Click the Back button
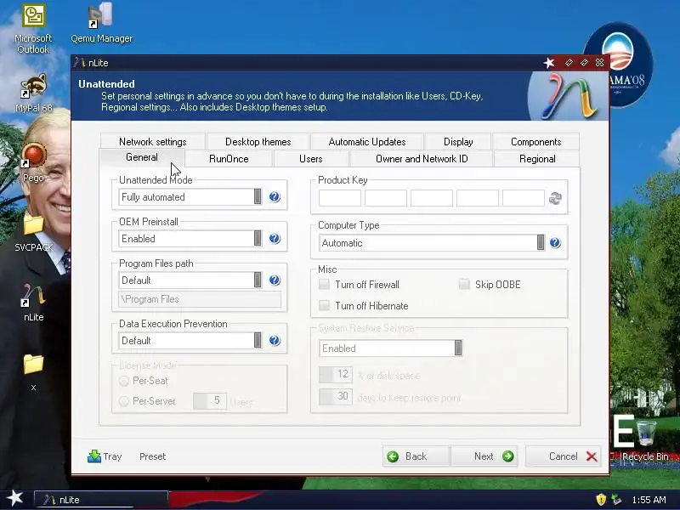The image size is (680, 510). coord(416,456)
